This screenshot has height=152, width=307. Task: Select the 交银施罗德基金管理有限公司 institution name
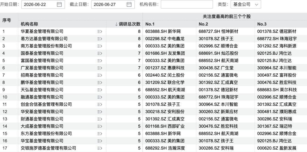(48, 148)
